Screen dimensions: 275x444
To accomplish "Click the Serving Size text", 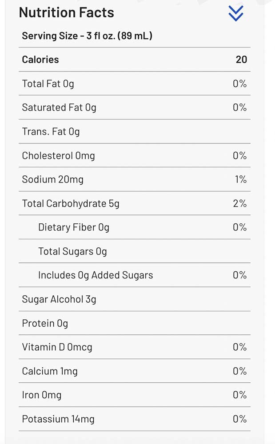I will tap(87, 36).
